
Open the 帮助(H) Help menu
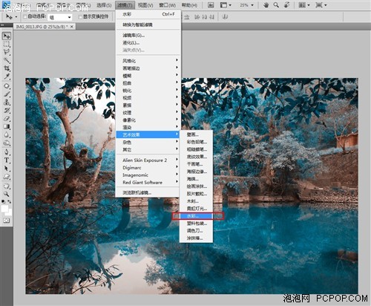(189, 5)
